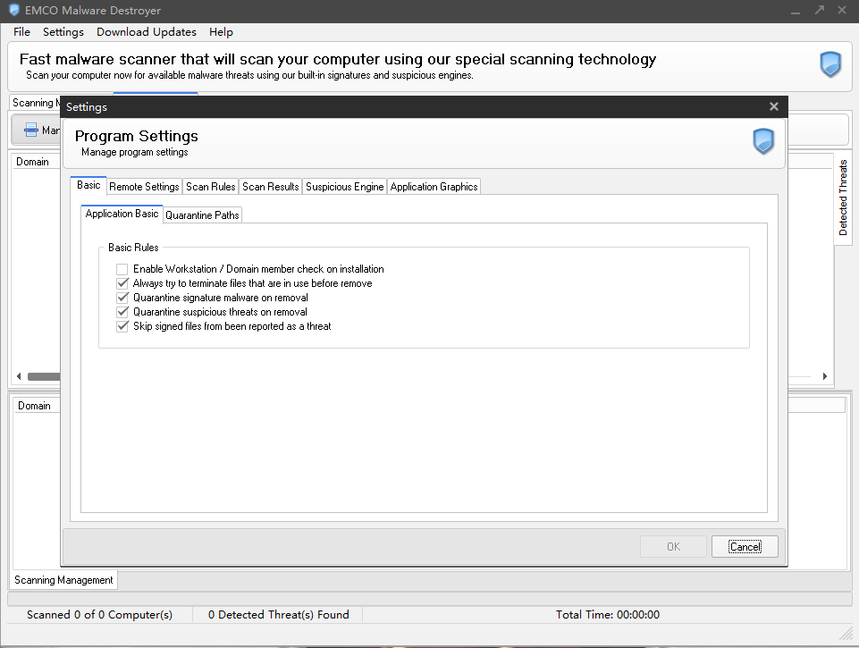Screen dimensions: 859x648
Task: Open the Quarantine Paths sub-tab
Action: (202, 215)
